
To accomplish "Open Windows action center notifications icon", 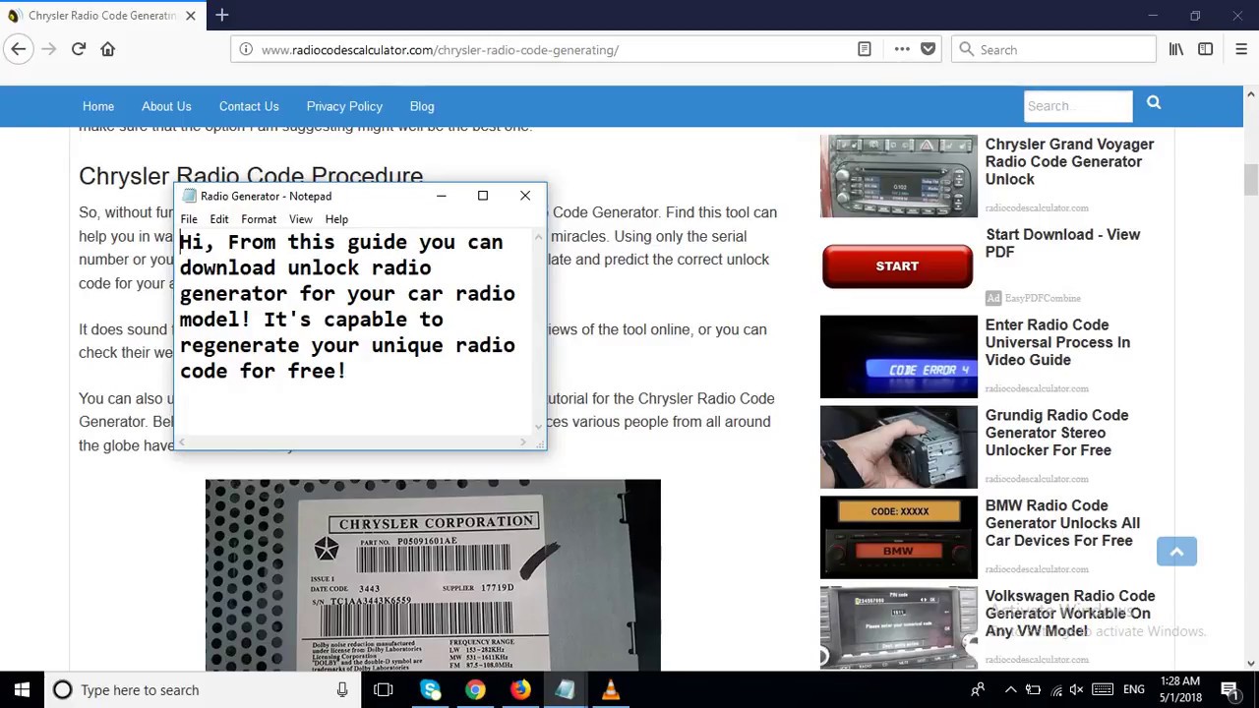I will 1229,690.
